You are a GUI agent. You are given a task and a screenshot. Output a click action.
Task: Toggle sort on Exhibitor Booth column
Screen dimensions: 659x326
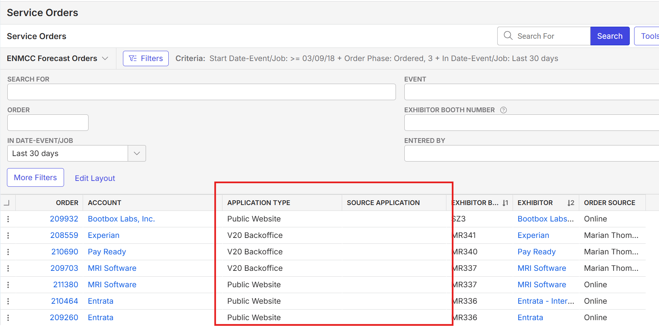[505, 203]
